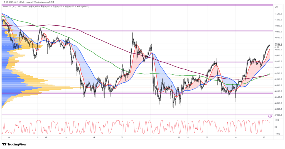Click the 100.0 oscillator scale label
This screenshot has height=149, width=285.
click(277, 120)
